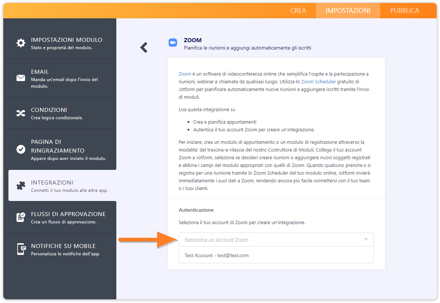Image resolution: width=440 pixels, height=303 pixels.
Task: Choose Test Account - test@test.com option
Action: coord(276,255)
